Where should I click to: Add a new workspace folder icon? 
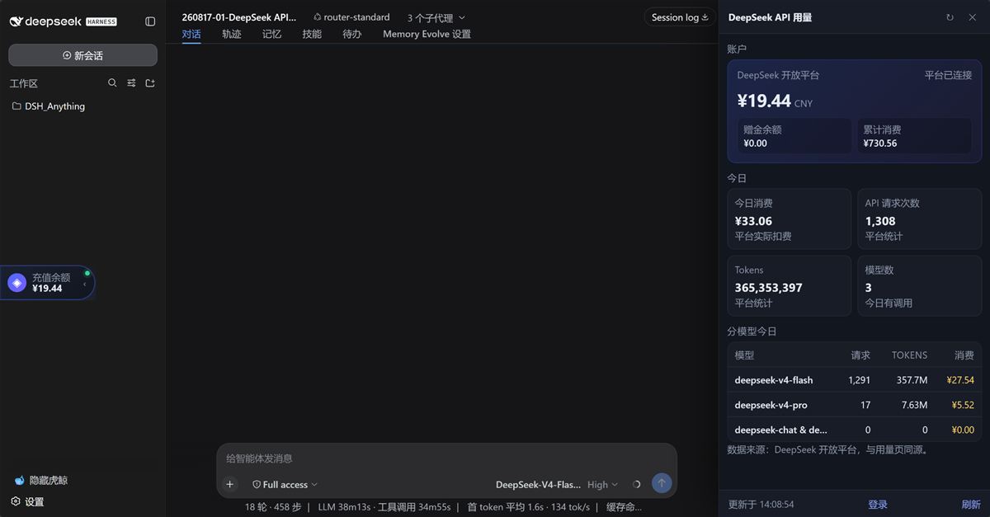150,83
